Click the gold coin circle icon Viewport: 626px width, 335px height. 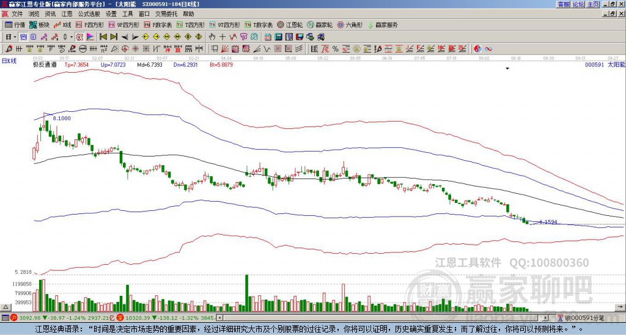(x=356, y=49)
